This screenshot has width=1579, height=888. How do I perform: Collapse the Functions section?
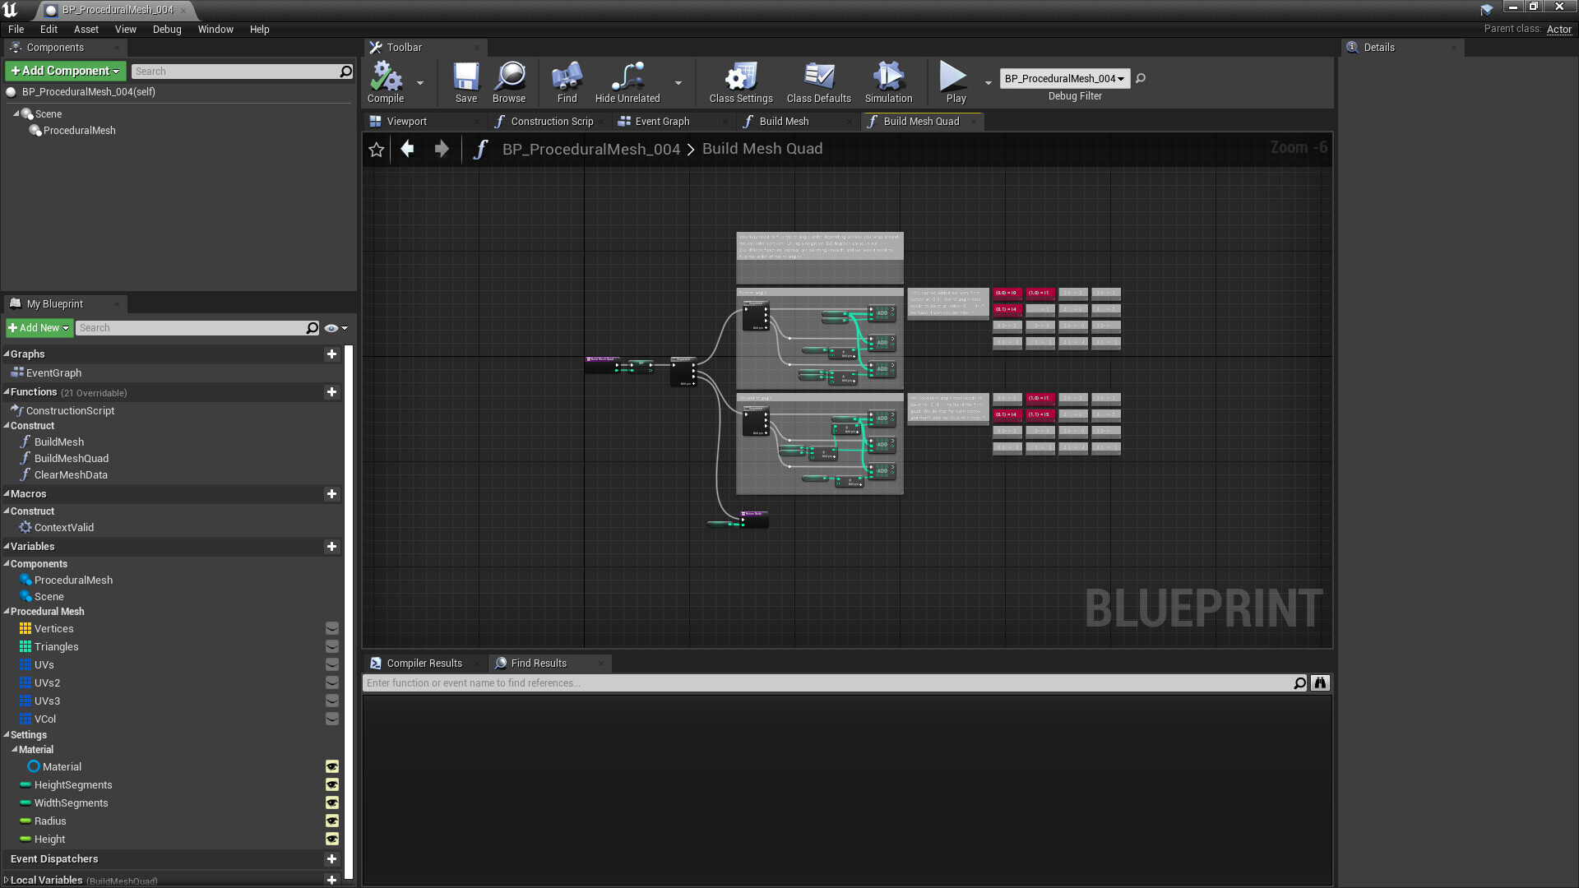(6, 392)
